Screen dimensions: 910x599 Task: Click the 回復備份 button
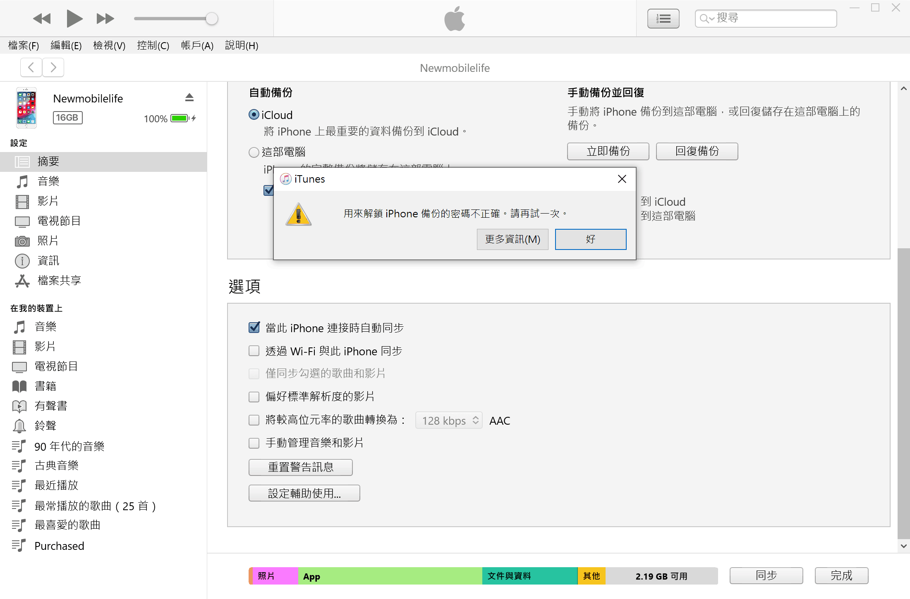(697, 151)
